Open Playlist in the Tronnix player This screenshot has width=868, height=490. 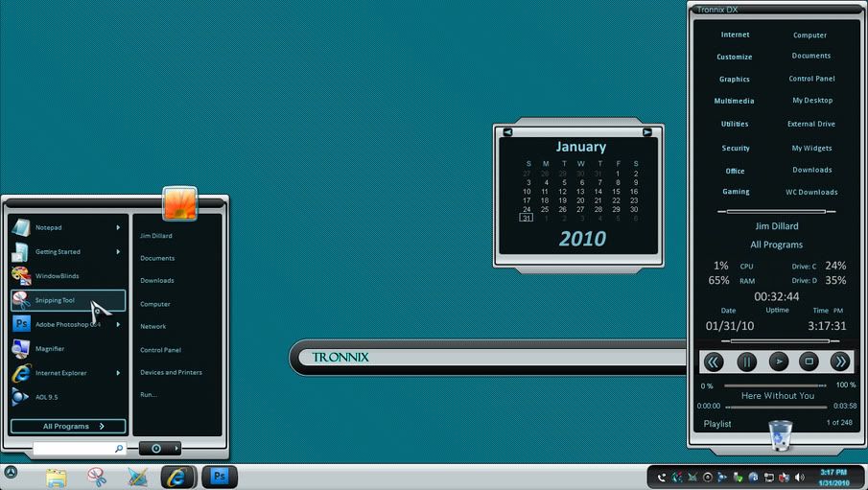point(717,424)
